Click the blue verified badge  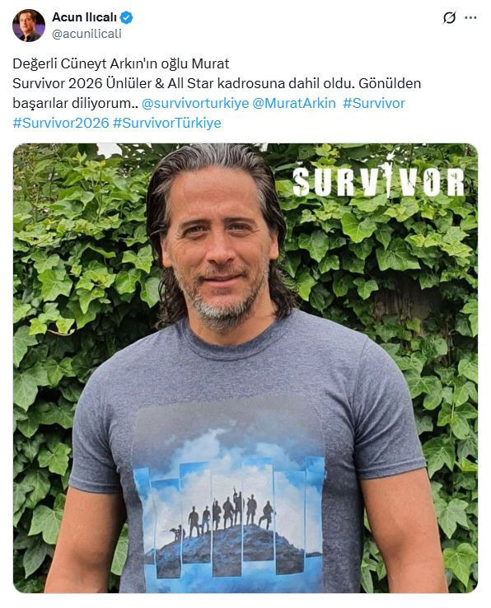pyautogui.click(x=126, y=17)
